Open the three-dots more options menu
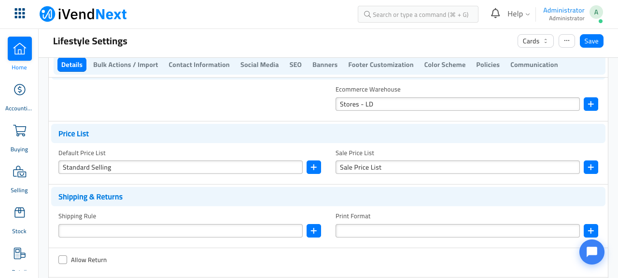 [567, 41]
